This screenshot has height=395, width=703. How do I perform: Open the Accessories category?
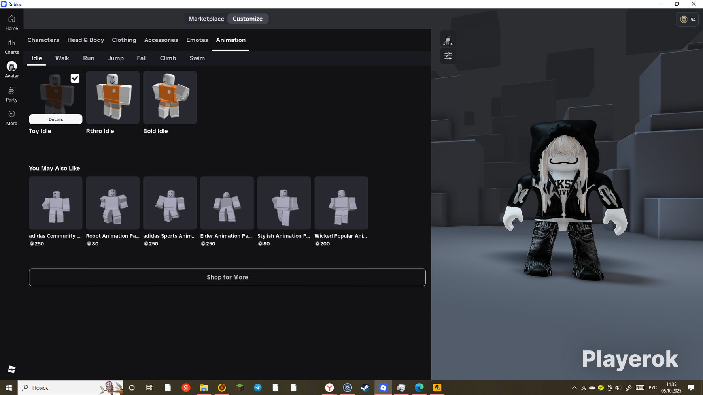tap(161, 40)
